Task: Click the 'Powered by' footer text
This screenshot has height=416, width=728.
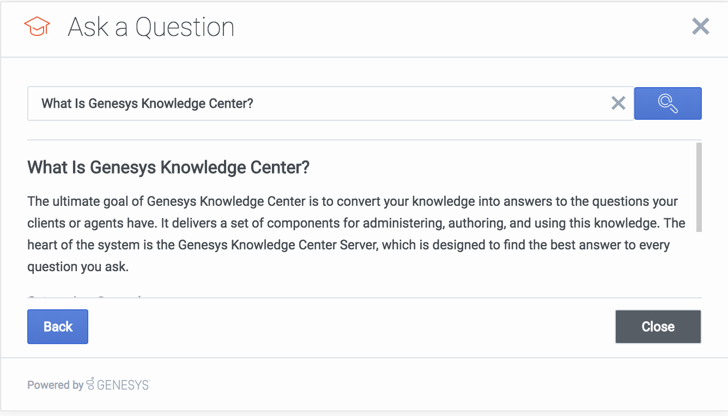Action: (55, 385)
